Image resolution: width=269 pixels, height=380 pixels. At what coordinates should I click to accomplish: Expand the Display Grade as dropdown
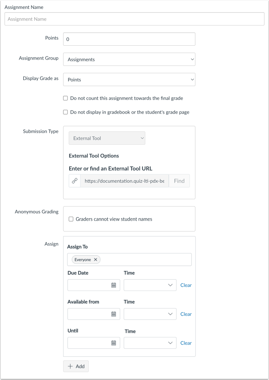[x=129, y=79]
